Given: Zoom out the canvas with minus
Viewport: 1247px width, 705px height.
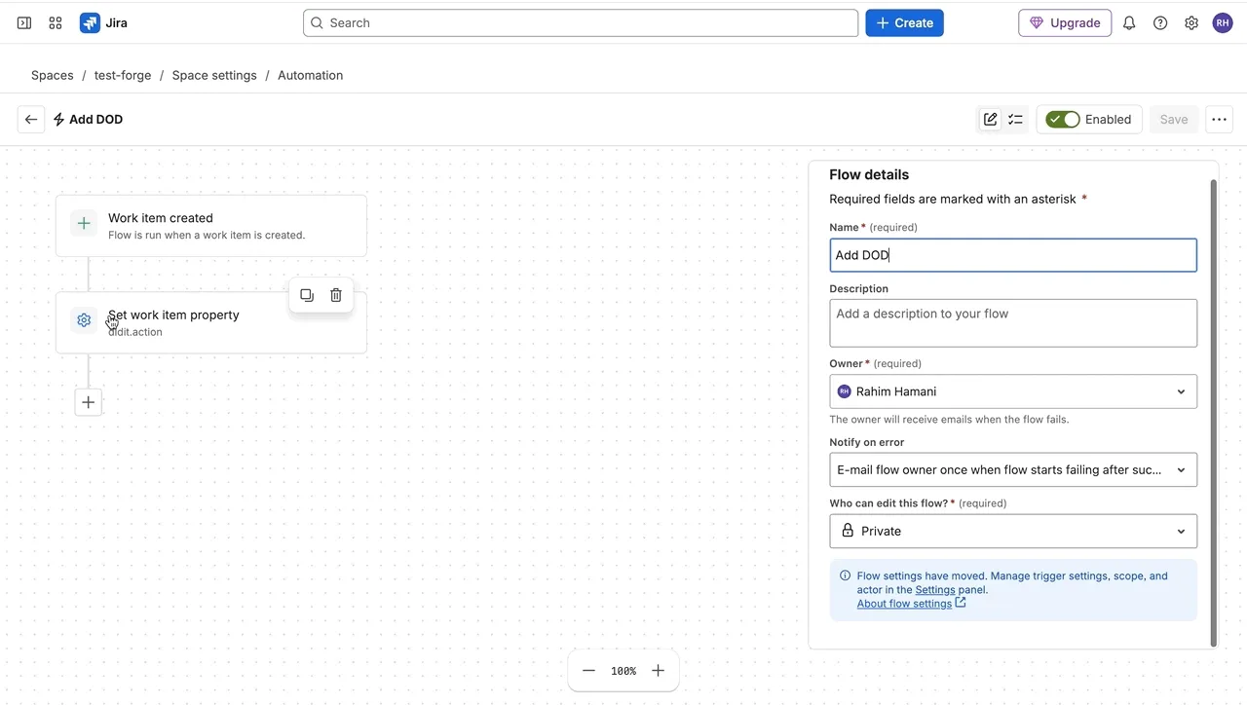Looking at the screenshot, I should [x=588, y=670].
